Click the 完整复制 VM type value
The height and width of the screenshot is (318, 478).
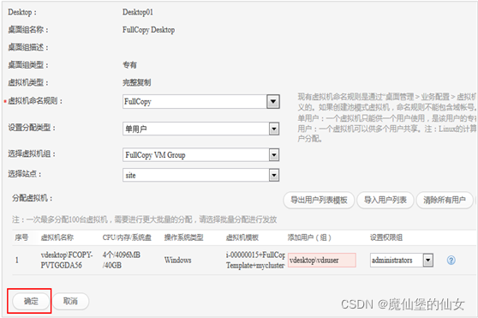pyautogui.click(x=136, y=82)
